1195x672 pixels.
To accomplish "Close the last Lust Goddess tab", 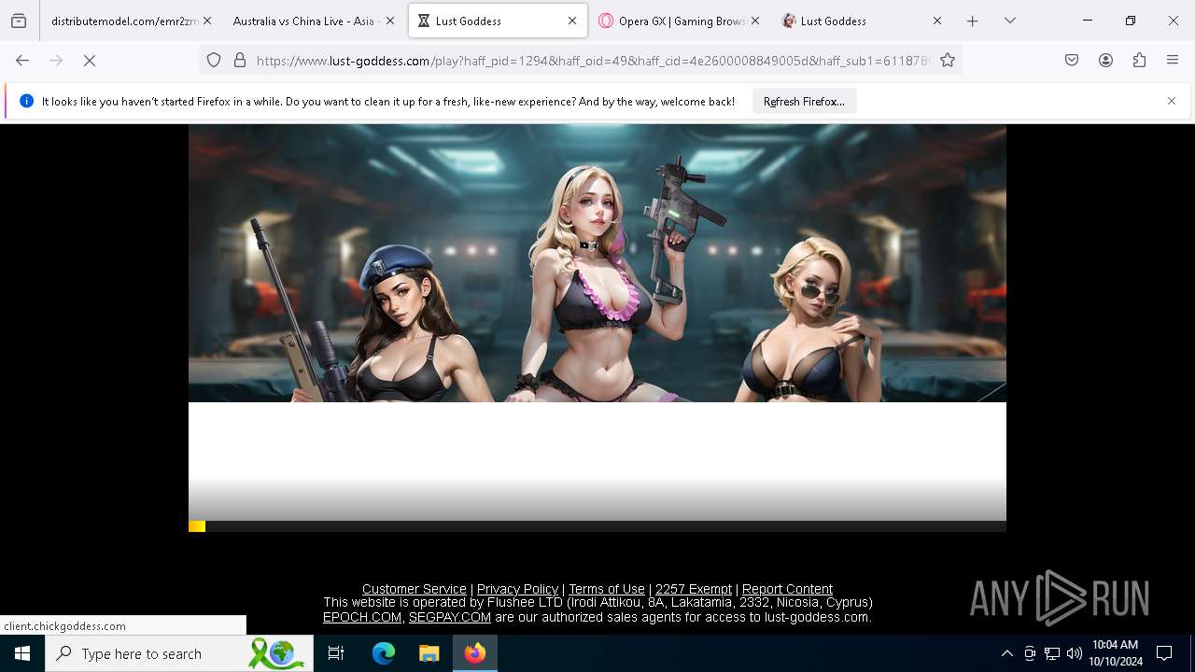I will click(x=937, y=21).
